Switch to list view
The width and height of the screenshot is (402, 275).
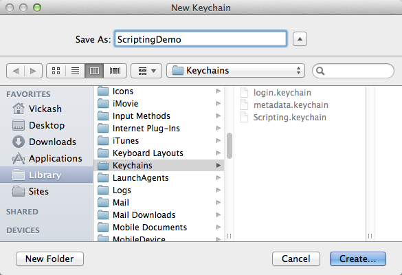click(75, 71)
